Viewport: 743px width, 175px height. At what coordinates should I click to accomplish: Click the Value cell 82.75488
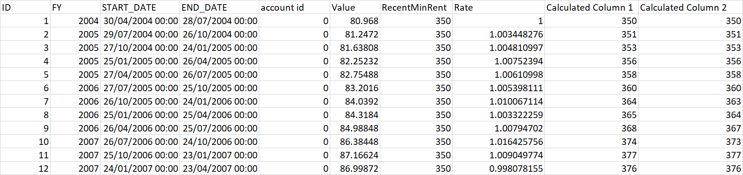(x=355, y=75)
